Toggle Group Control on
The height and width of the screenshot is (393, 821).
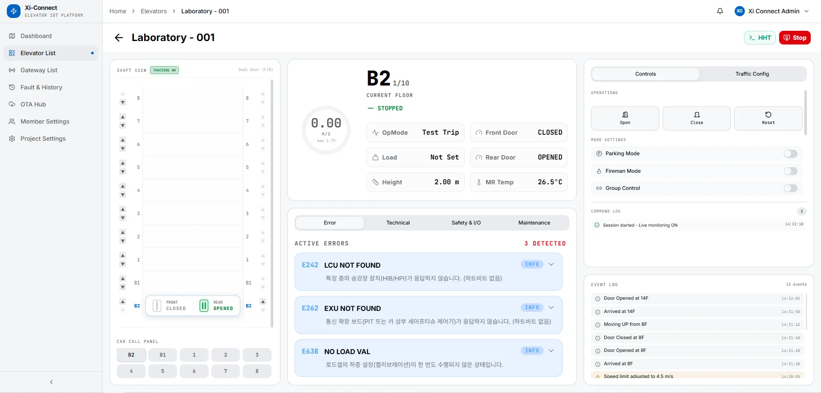click(790, 188)
